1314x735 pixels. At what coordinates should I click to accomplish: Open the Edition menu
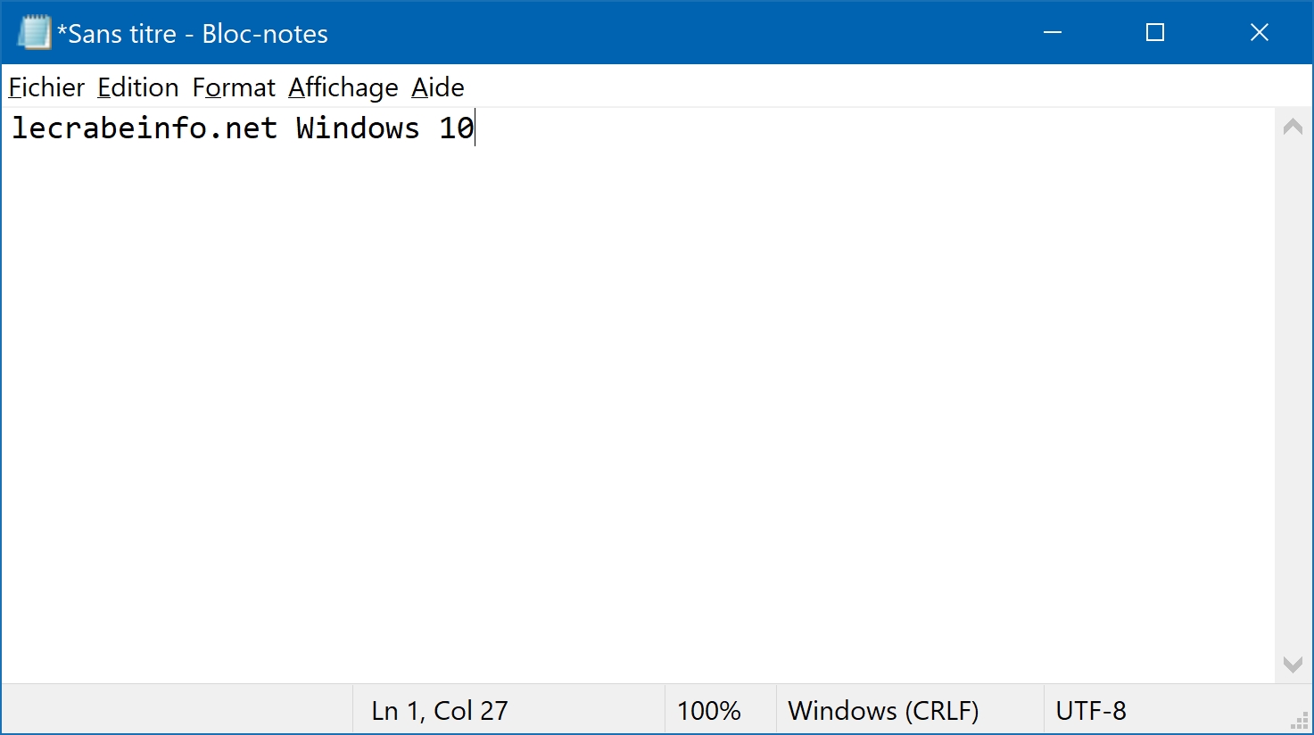click(x=138, y=87)
